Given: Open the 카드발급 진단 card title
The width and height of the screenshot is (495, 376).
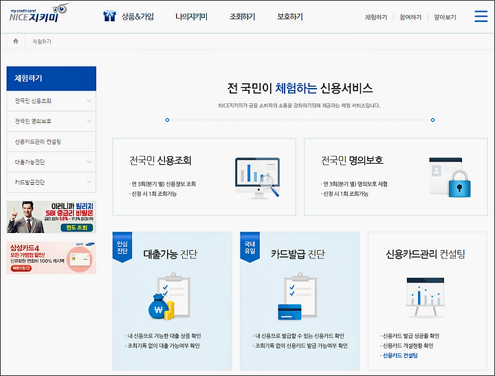Looking at the screenshot, I should (x=298, y=254).
